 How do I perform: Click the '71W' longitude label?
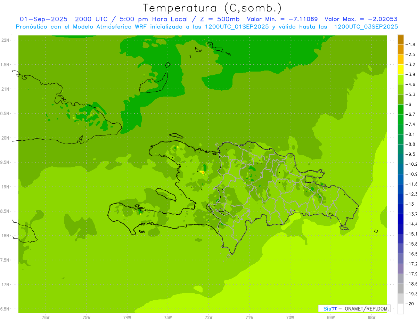tap(249, 317)
